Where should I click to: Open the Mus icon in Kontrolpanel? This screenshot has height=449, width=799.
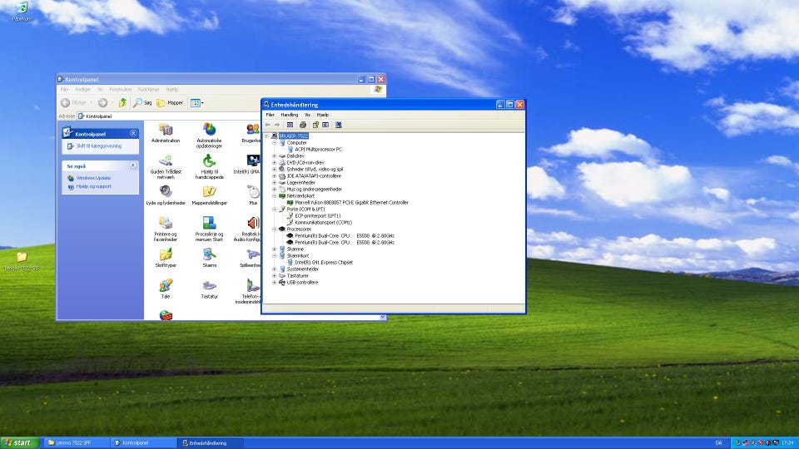pos(253,195)
